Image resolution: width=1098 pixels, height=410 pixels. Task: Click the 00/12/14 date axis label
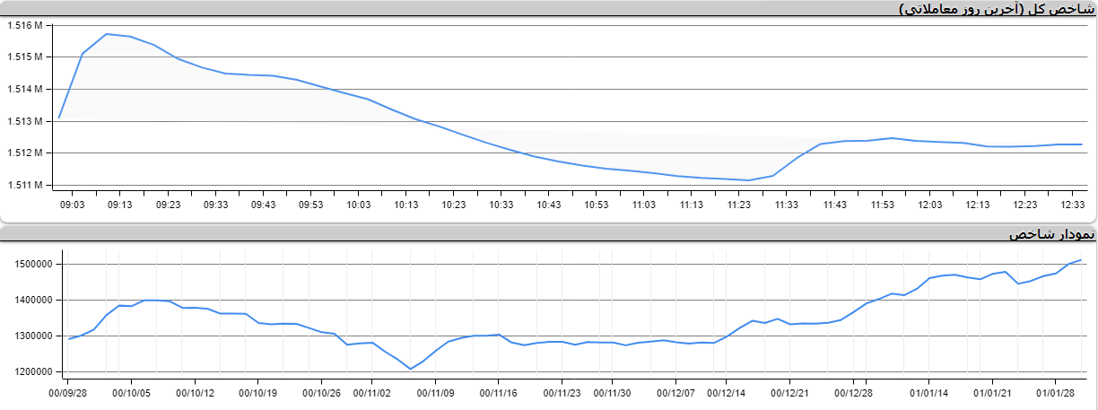(x=727, y=392)
